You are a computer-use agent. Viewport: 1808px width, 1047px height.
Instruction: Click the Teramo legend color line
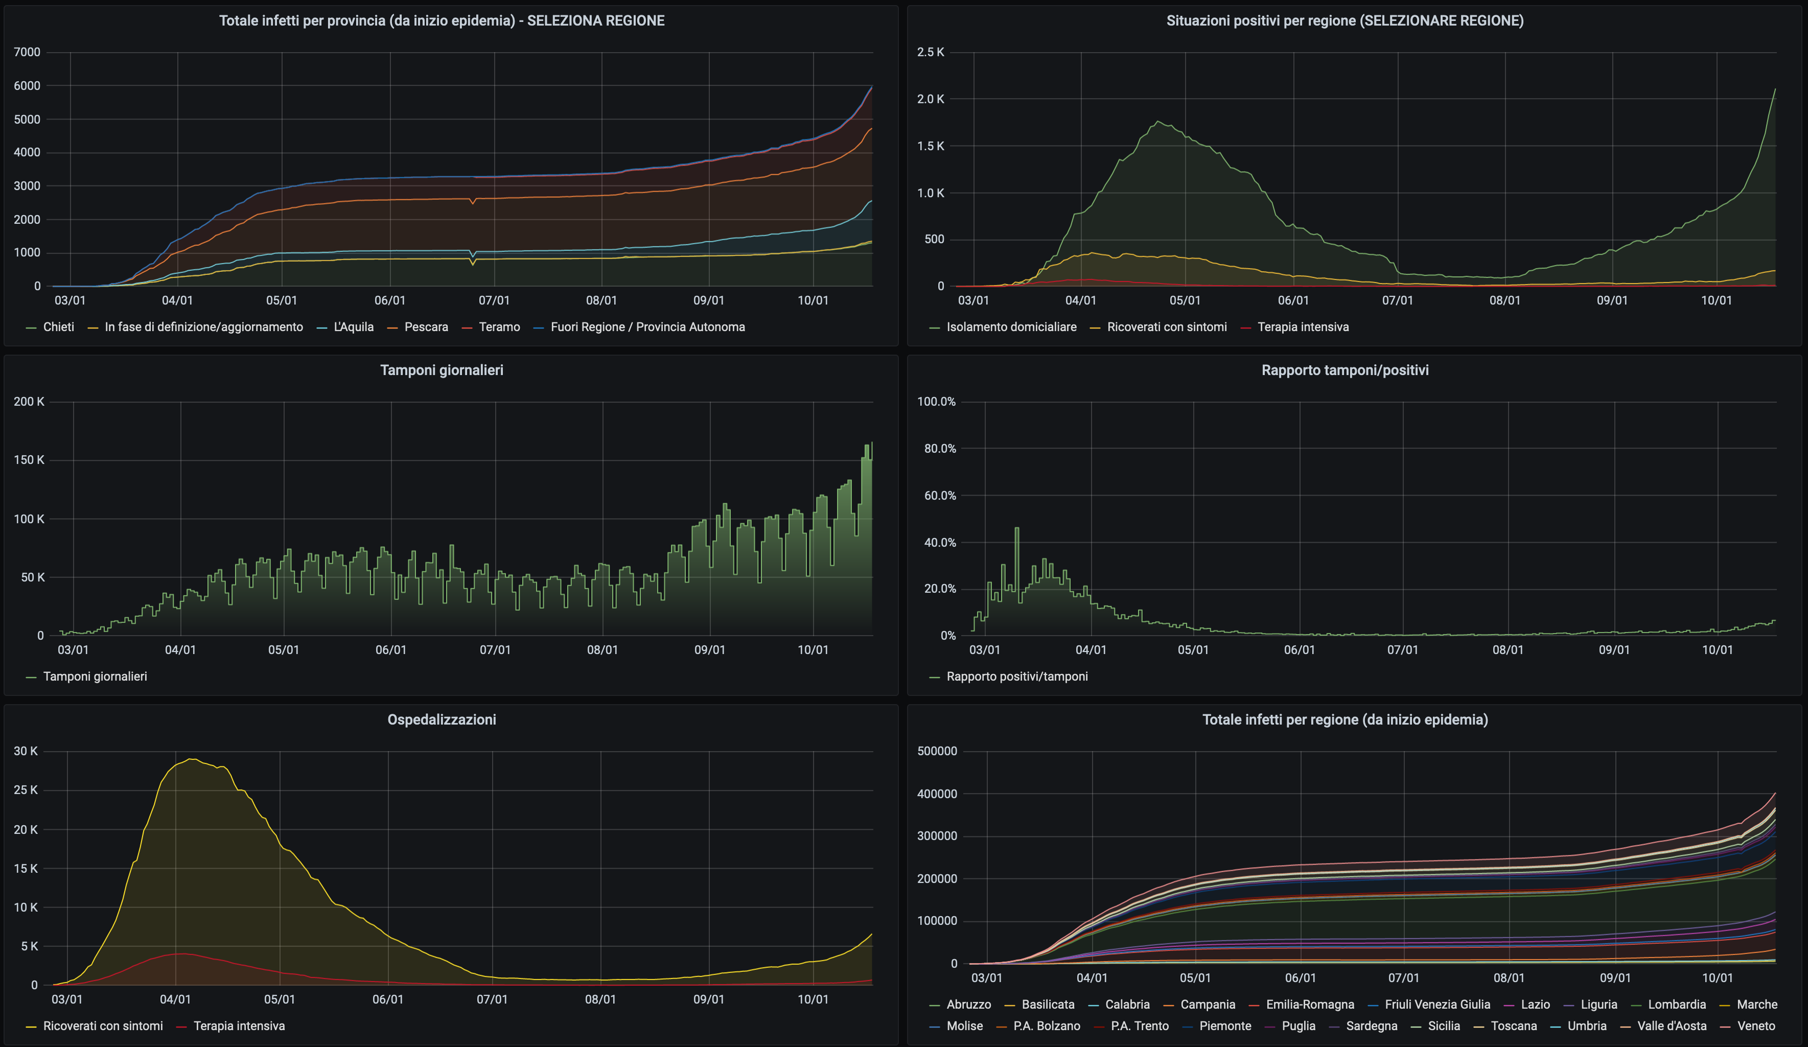coord(467,327)
